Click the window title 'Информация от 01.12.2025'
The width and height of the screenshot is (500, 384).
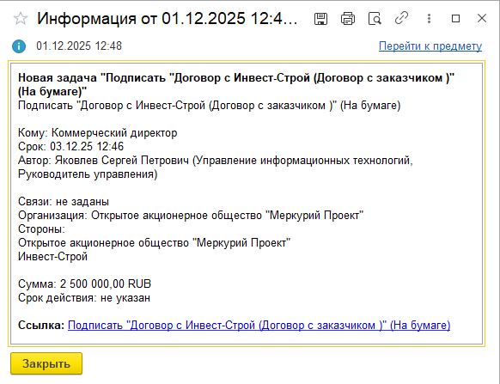(167, 19)
